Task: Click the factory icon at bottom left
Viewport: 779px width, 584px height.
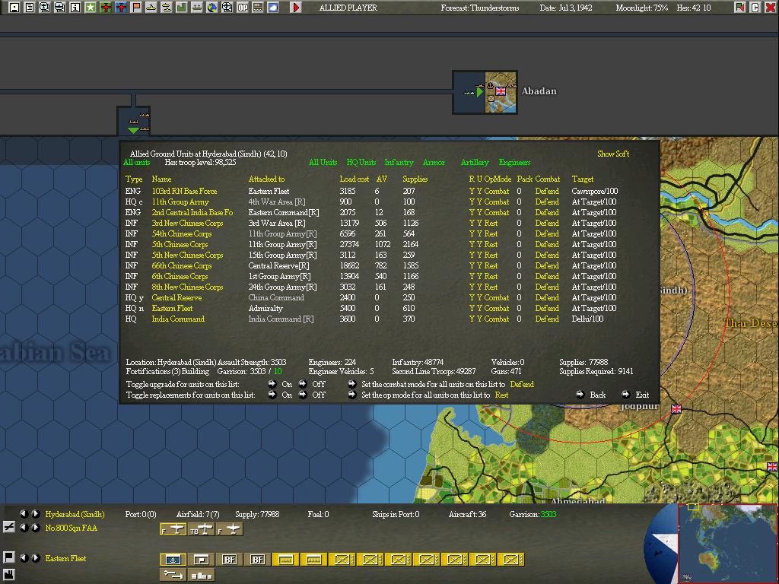Action: pos(8,575)
